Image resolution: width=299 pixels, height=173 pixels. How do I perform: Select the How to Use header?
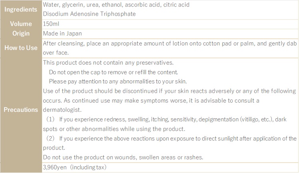[x=21, y=48]
